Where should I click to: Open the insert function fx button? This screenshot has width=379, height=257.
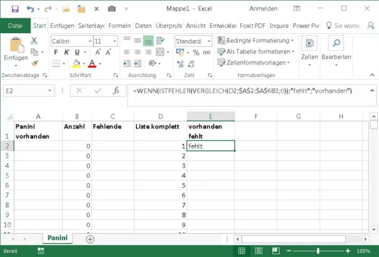[x=116, y=91]
